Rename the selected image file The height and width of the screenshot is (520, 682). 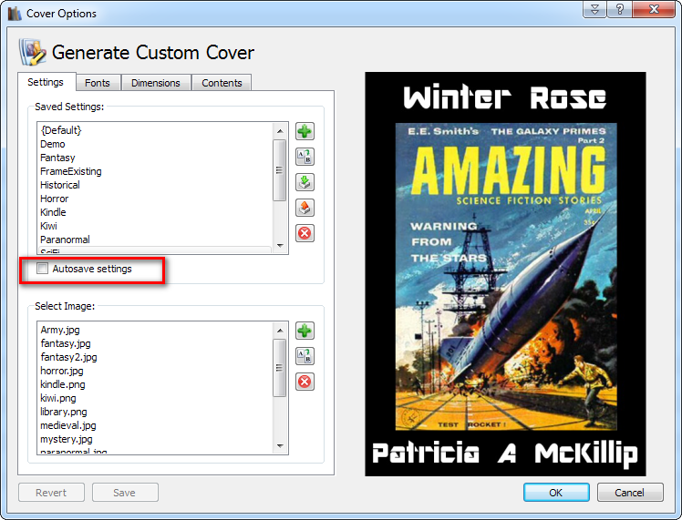coord(305,356)
